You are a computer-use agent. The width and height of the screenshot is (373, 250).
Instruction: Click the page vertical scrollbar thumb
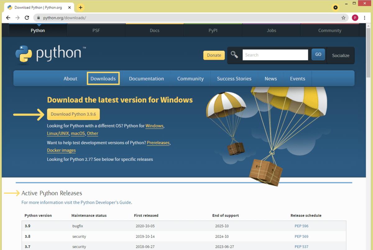[x=368, y=53]
